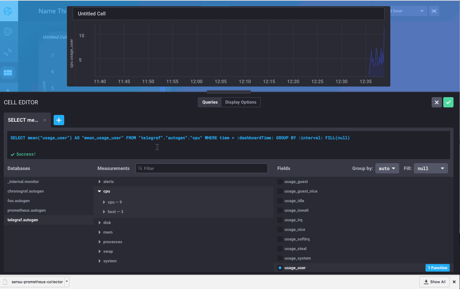Open the Chronograf logo home icon
The height and width of the screenshot is (289, 460).
pos(8,11)
